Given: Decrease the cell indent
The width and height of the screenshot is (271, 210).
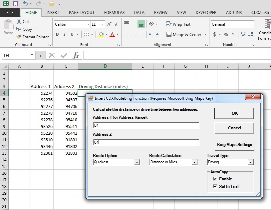Looking at the screenshot, I should click(151, 34).
